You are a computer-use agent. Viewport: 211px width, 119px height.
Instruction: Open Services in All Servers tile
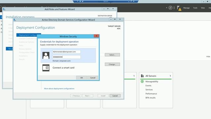(x=149, y=90)
